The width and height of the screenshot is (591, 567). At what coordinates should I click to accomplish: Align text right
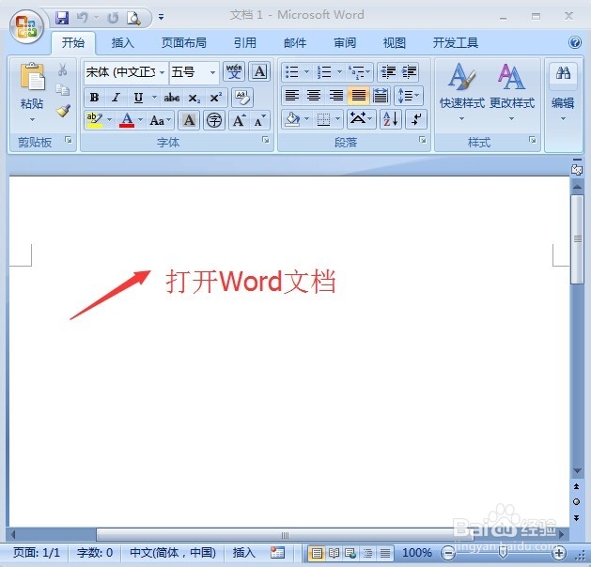pyautogui.click(x=335, y=95)
